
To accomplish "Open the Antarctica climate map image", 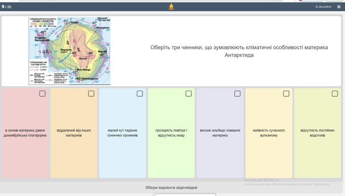I will 69,51.
